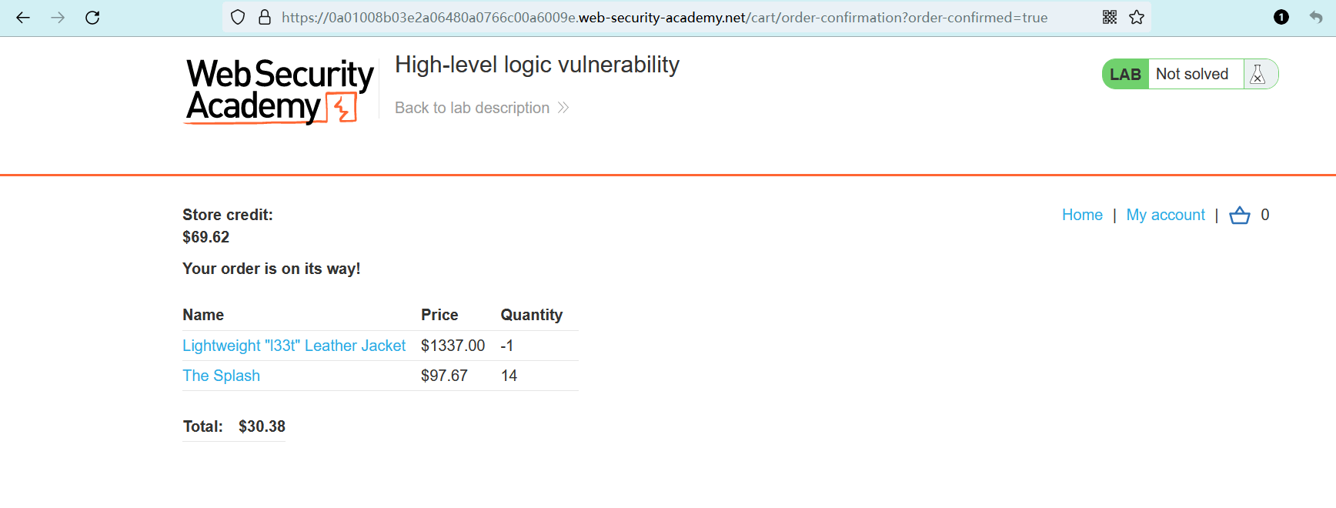Open the My account navigation link
This screenshot has height=508, width=1336.
click(x=1165, y=216)
